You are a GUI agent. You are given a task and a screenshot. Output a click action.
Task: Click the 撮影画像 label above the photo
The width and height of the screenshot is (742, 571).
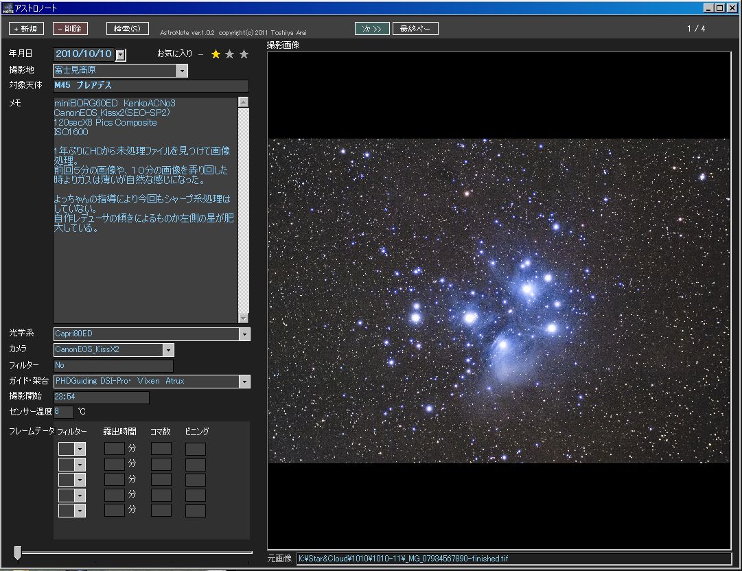[283, 45]
